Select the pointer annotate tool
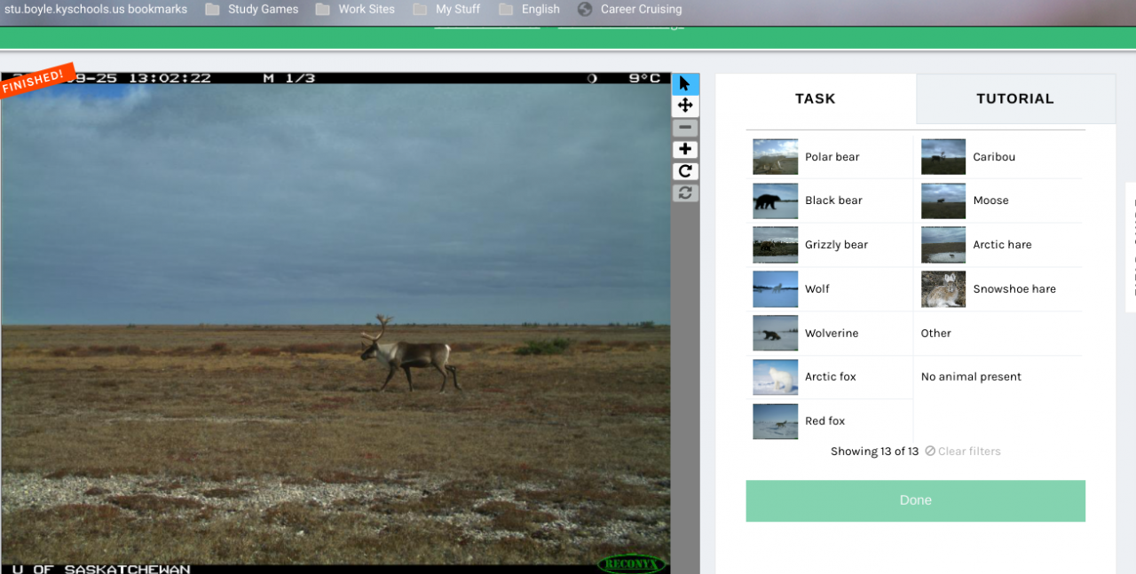1136x574 pixels. coord(685,84)
